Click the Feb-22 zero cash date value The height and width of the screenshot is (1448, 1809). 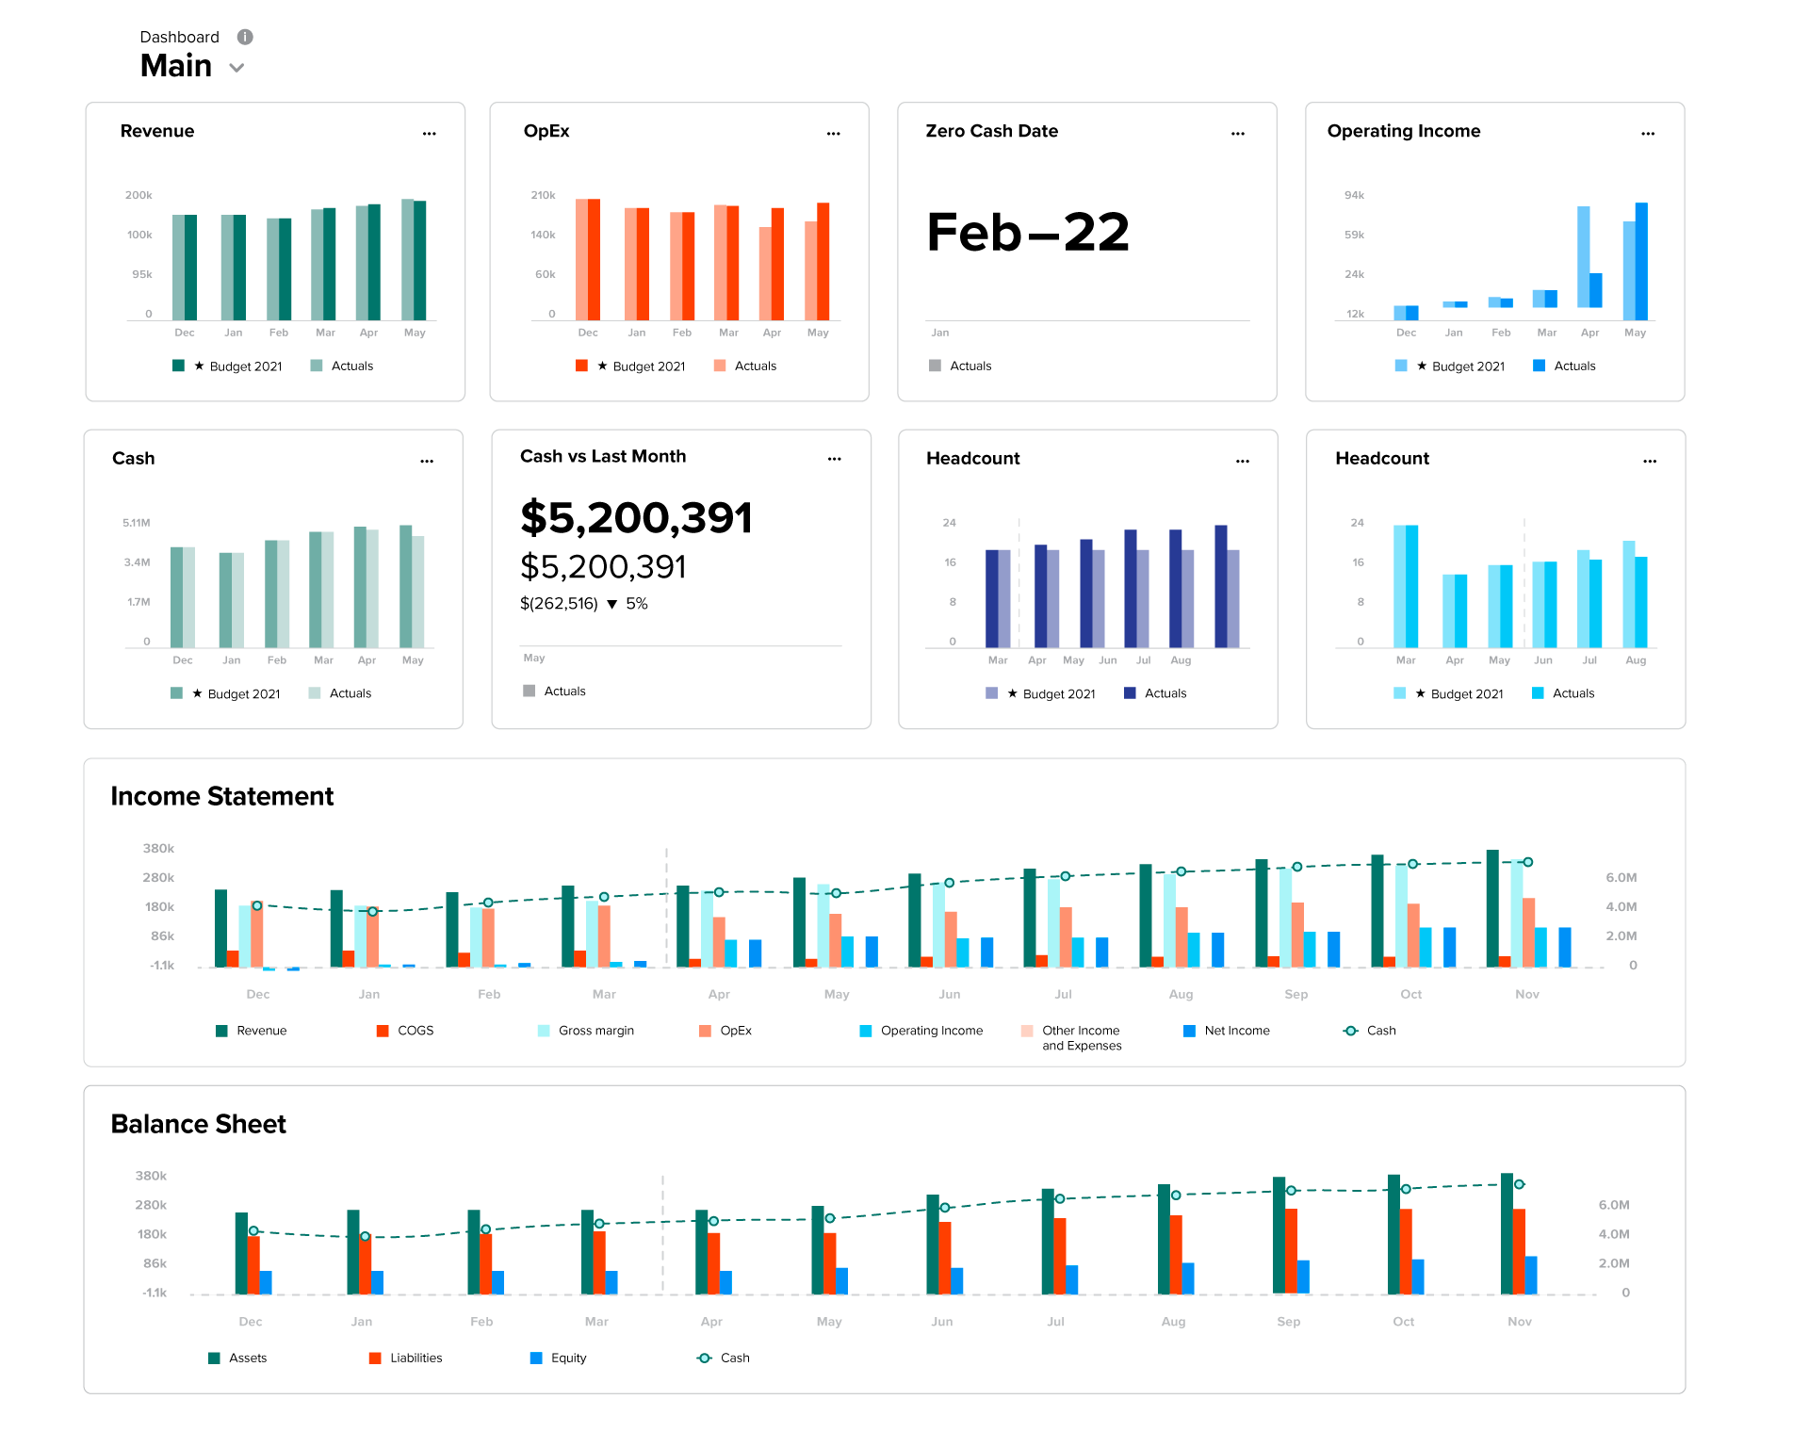pyautogui.click(x=1027, y=233)
